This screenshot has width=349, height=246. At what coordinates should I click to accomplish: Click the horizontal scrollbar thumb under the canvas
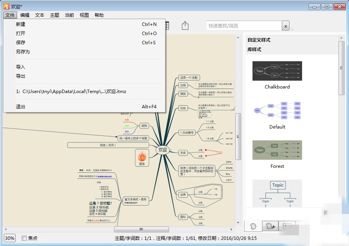142,229
